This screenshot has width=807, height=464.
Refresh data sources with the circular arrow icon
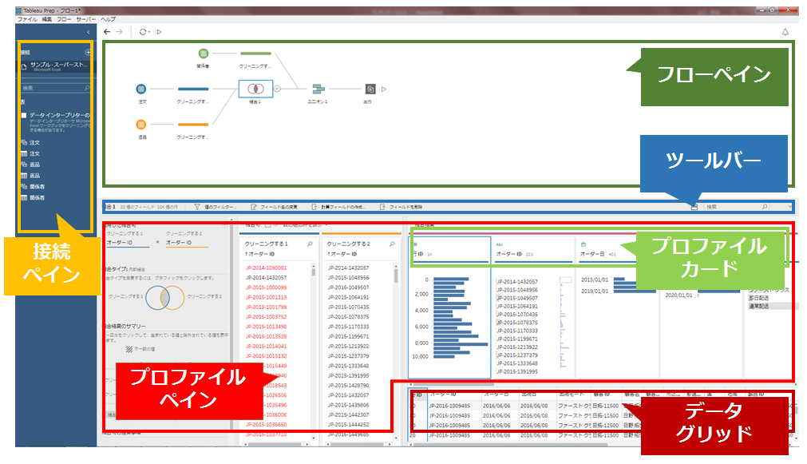click(x=142, y=31)
